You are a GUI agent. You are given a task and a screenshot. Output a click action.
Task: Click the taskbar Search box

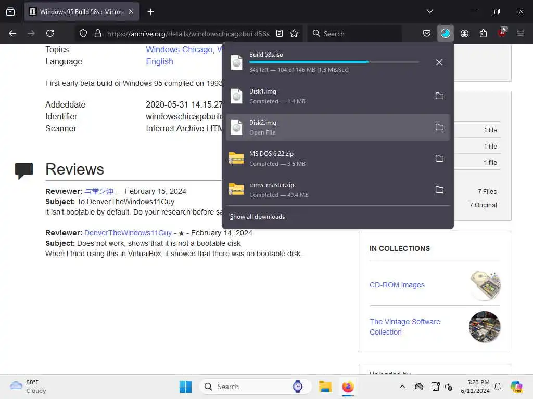click(255, 387)
